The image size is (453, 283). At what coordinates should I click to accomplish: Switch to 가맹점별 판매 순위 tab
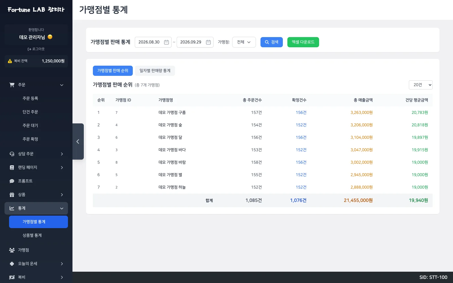(x=113, y=71)
